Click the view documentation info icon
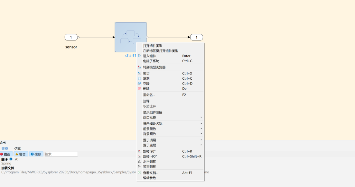 139,173
